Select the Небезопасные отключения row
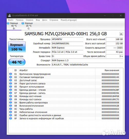Viewport: 129px width, 139px height. [x=64, y=112]
